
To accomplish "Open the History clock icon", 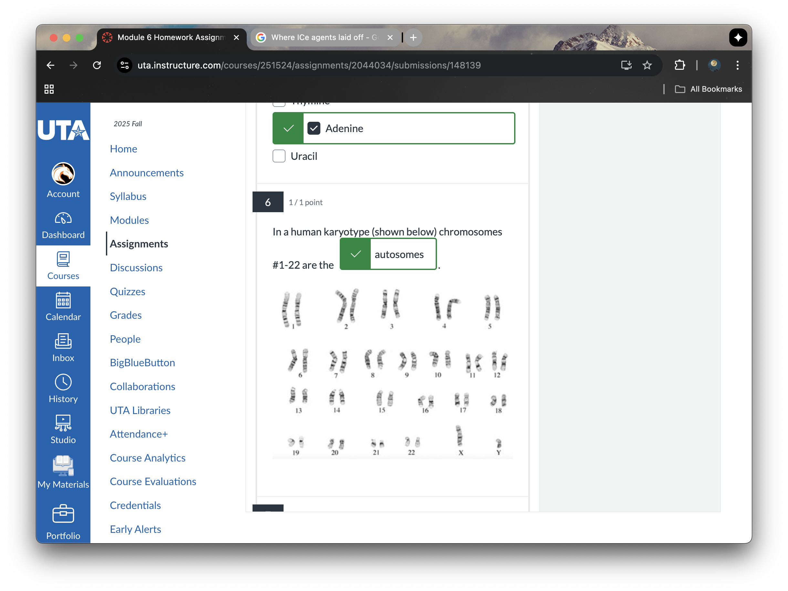I will (63, 383).
